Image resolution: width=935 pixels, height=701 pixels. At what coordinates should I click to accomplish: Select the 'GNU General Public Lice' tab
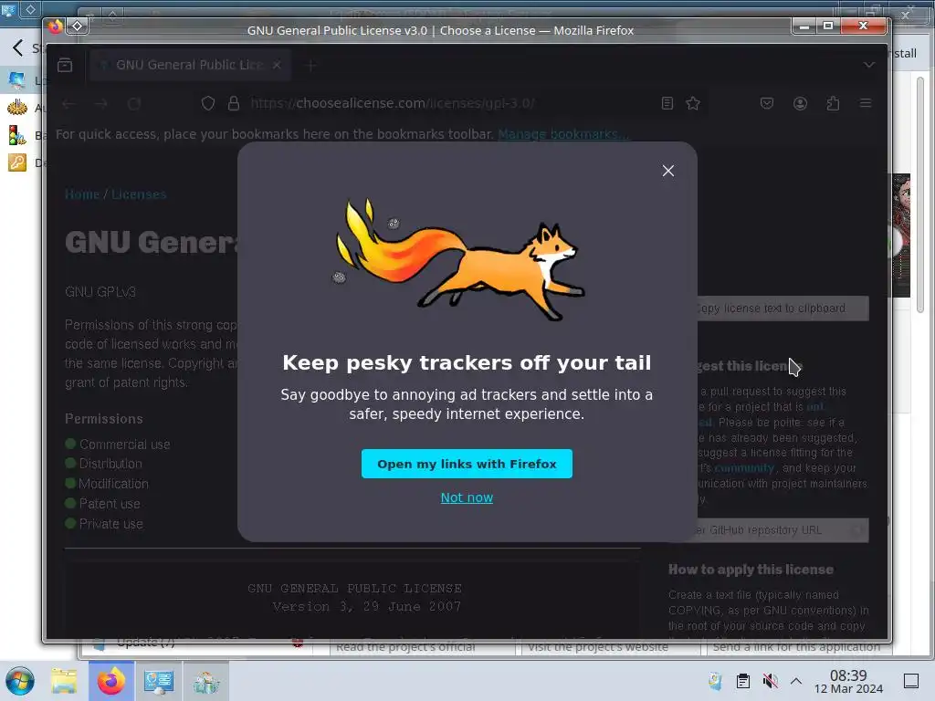[x=189, y=65]
